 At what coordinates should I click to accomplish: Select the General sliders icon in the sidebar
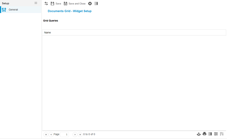[x=4, y=10]
